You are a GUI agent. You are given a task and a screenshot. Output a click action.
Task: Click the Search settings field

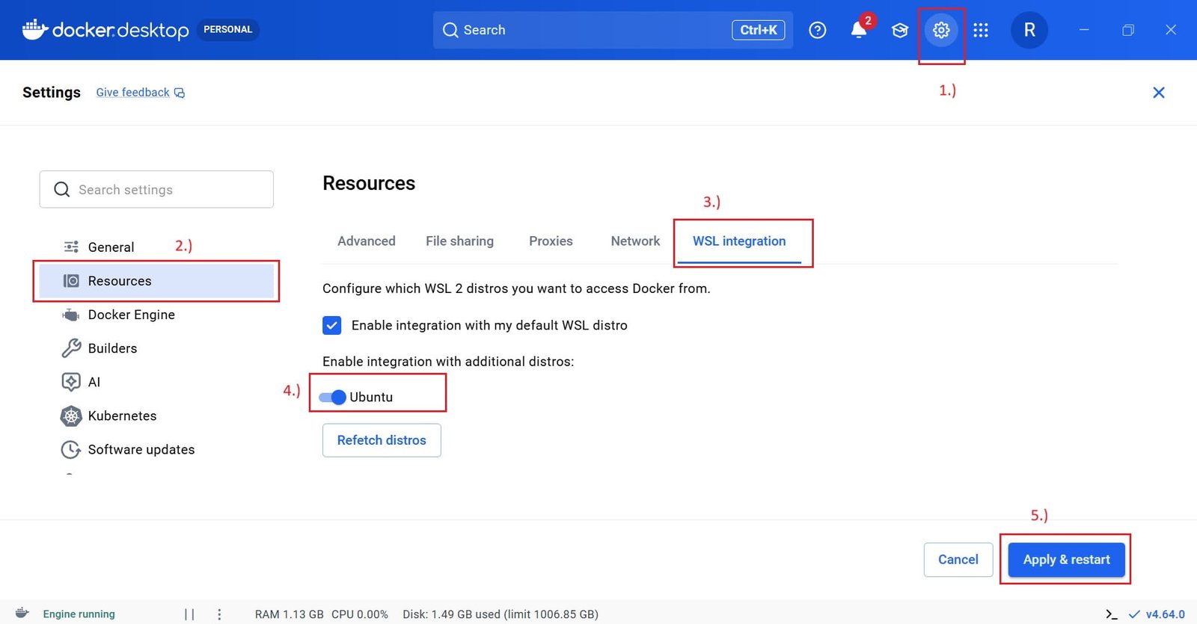click(x=156, y=190)
